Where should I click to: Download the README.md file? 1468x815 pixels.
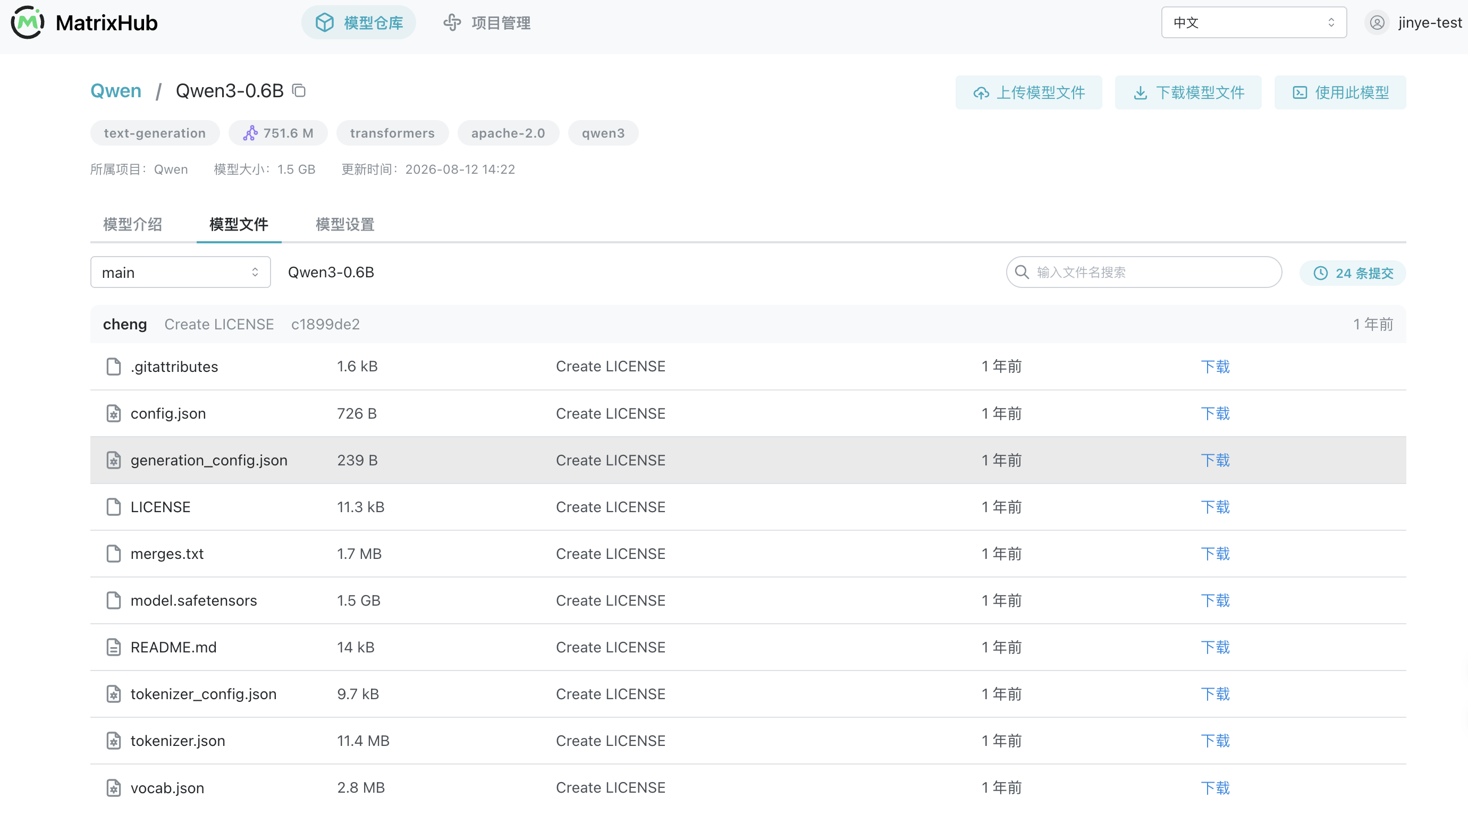pyautogui.click(x=1215, y=647)
